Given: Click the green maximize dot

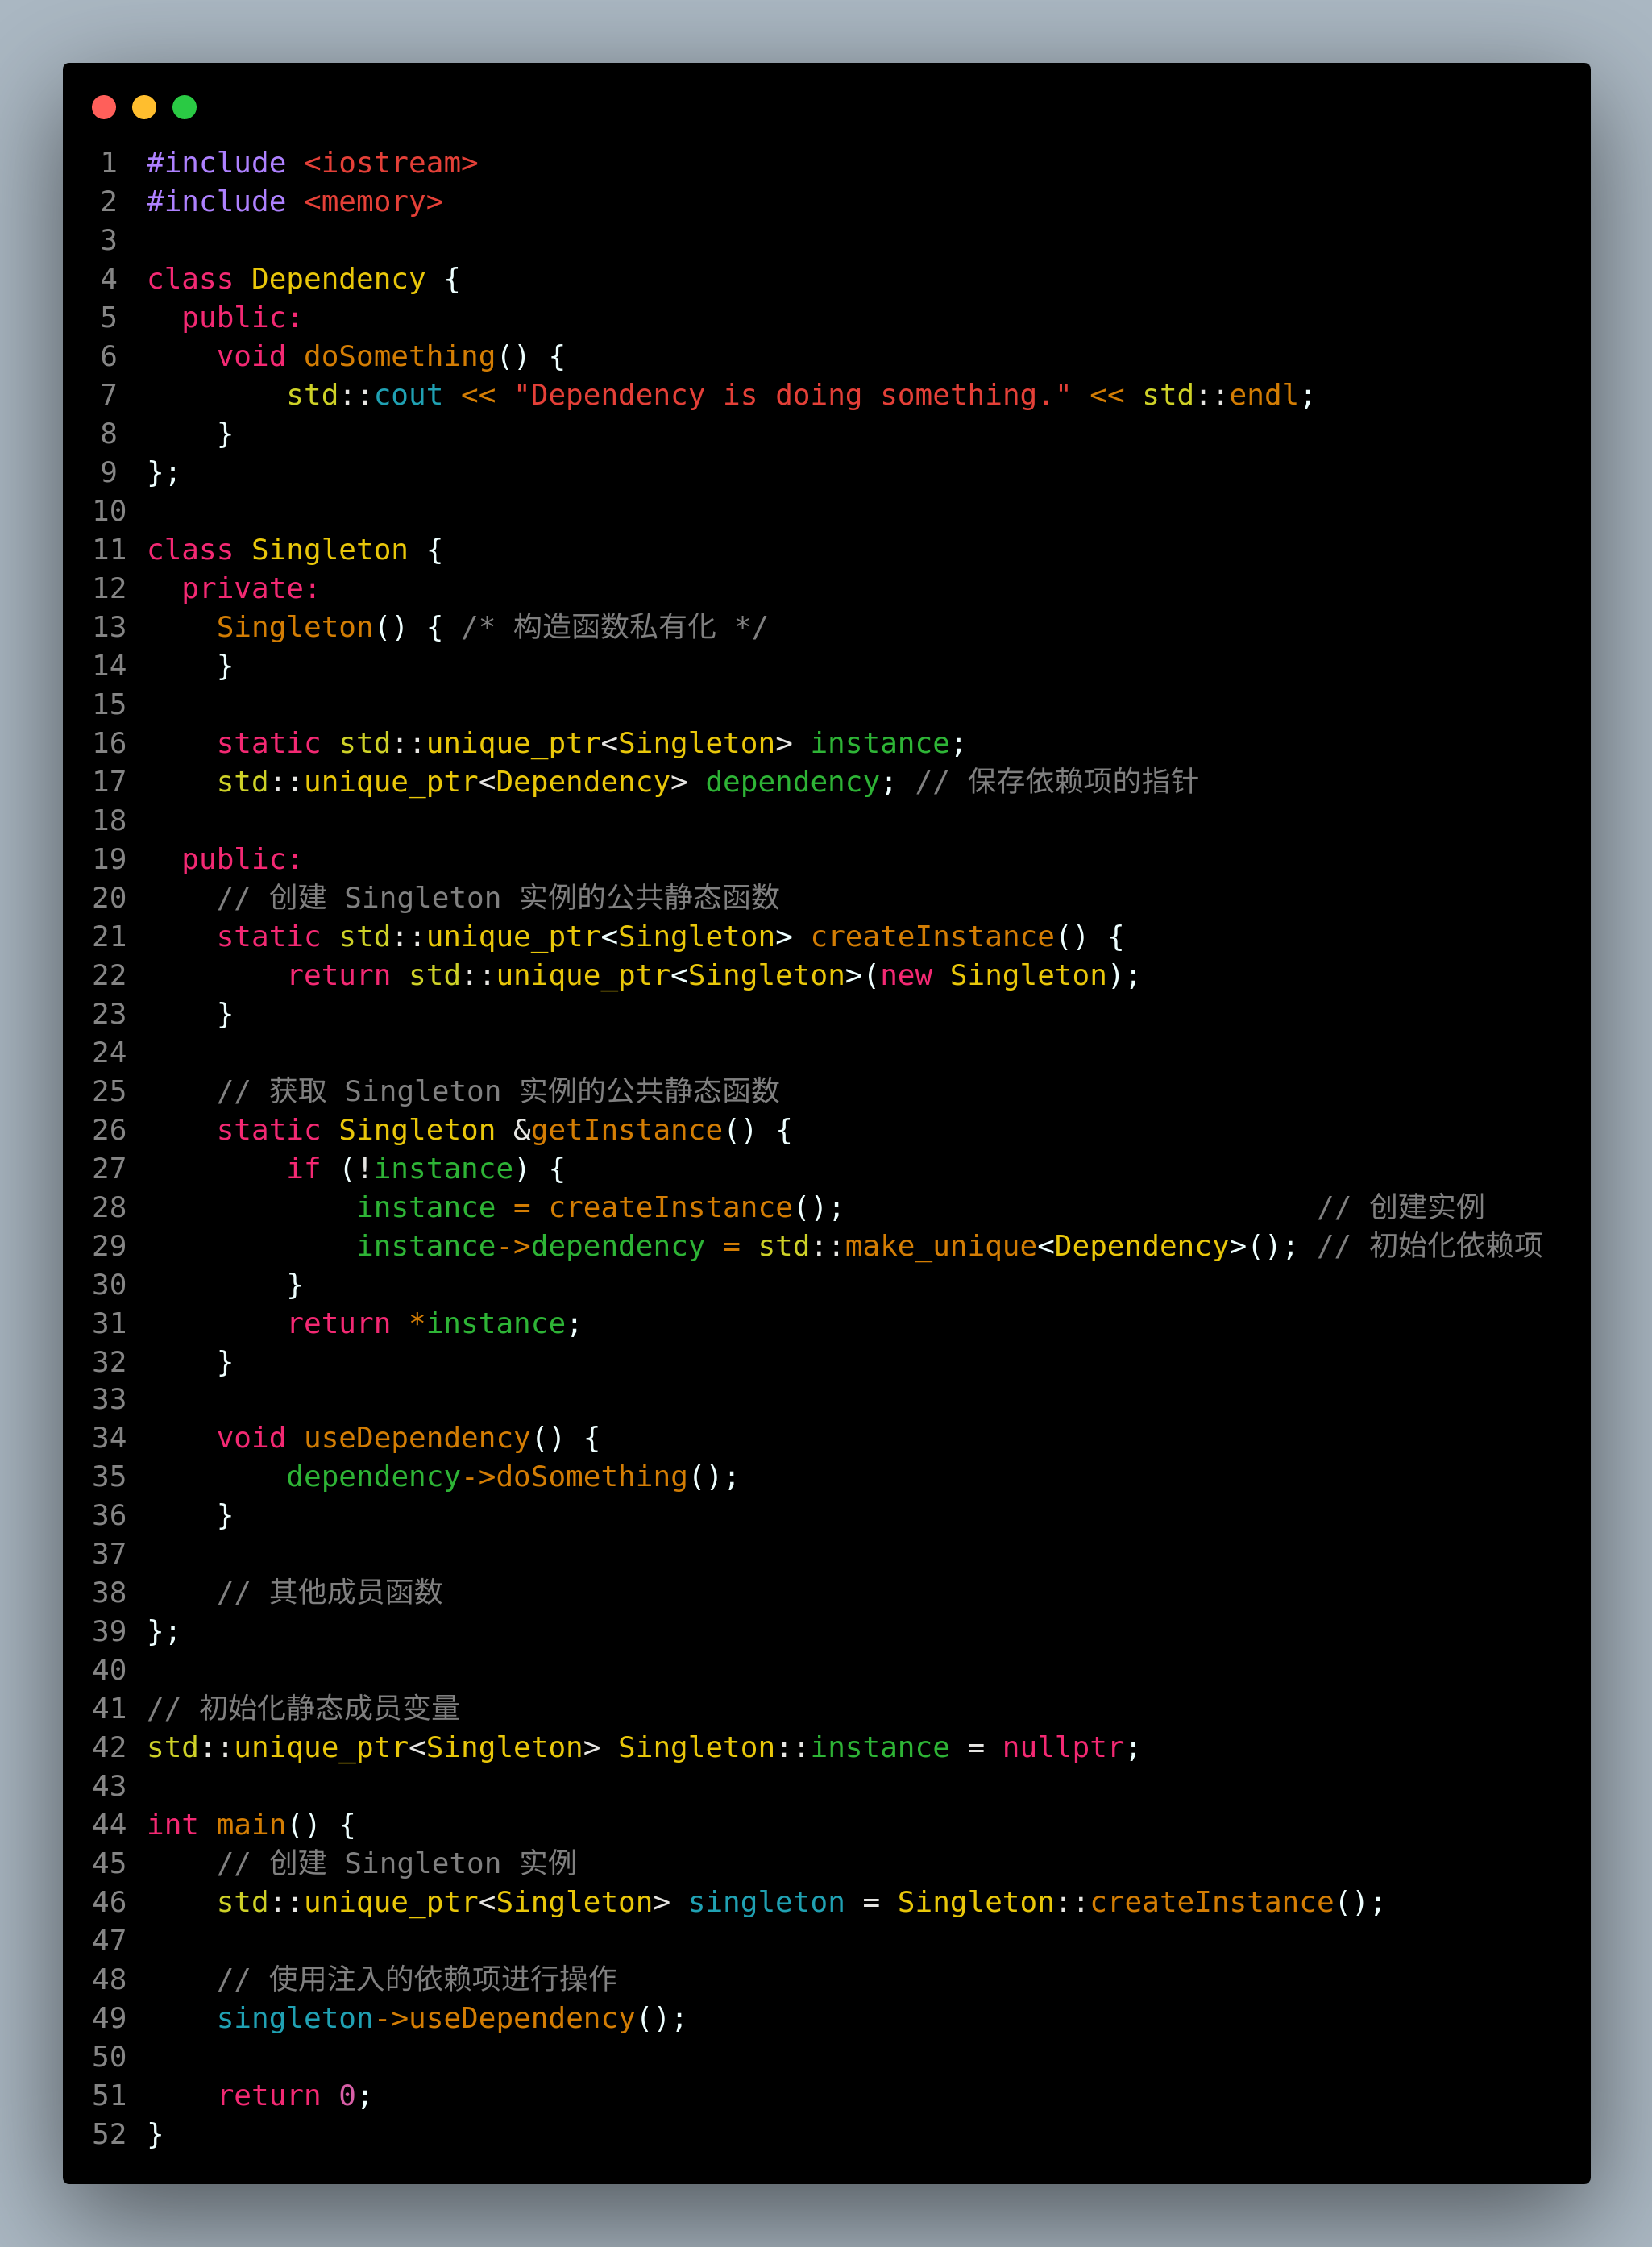Looking at the screenshot, I should pos(184,107).
